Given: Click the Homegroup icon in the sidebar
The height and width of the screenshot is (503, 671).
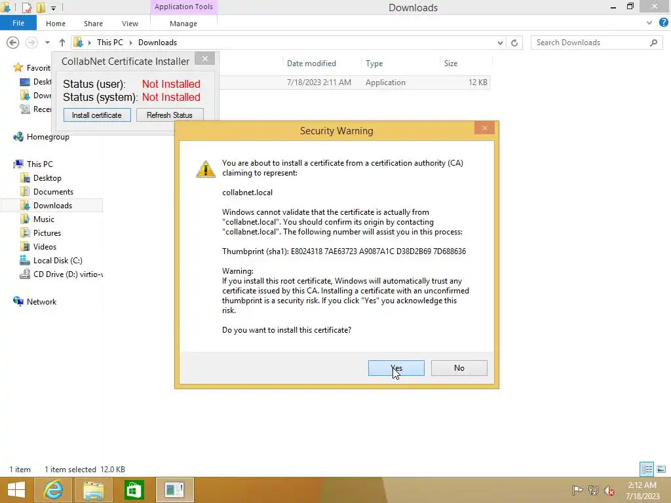Looking at the screenshot, I should click(x=18, y=137).
